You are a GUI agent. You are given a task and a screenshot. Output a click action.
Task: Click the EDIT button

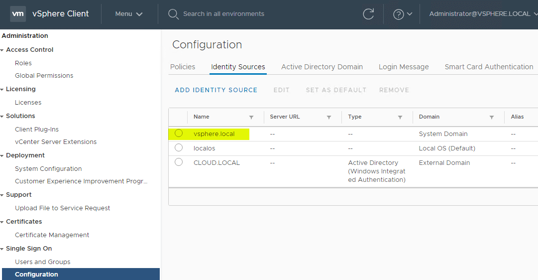click(x=281, y=90)
